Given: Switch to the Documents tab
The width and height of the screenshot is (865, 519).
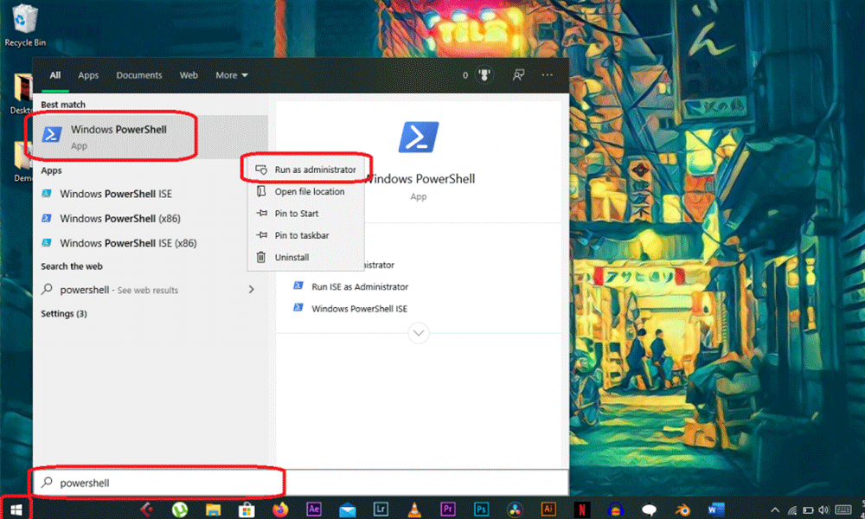Looking at the screenshot, I should [138, 75].
